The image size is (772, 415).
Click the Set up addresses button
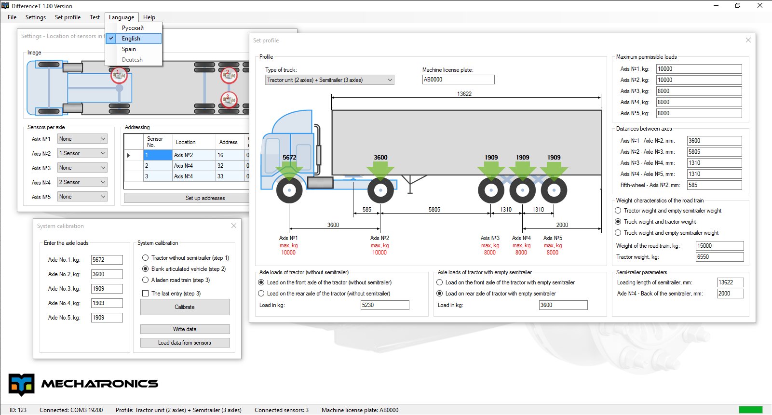205,198
